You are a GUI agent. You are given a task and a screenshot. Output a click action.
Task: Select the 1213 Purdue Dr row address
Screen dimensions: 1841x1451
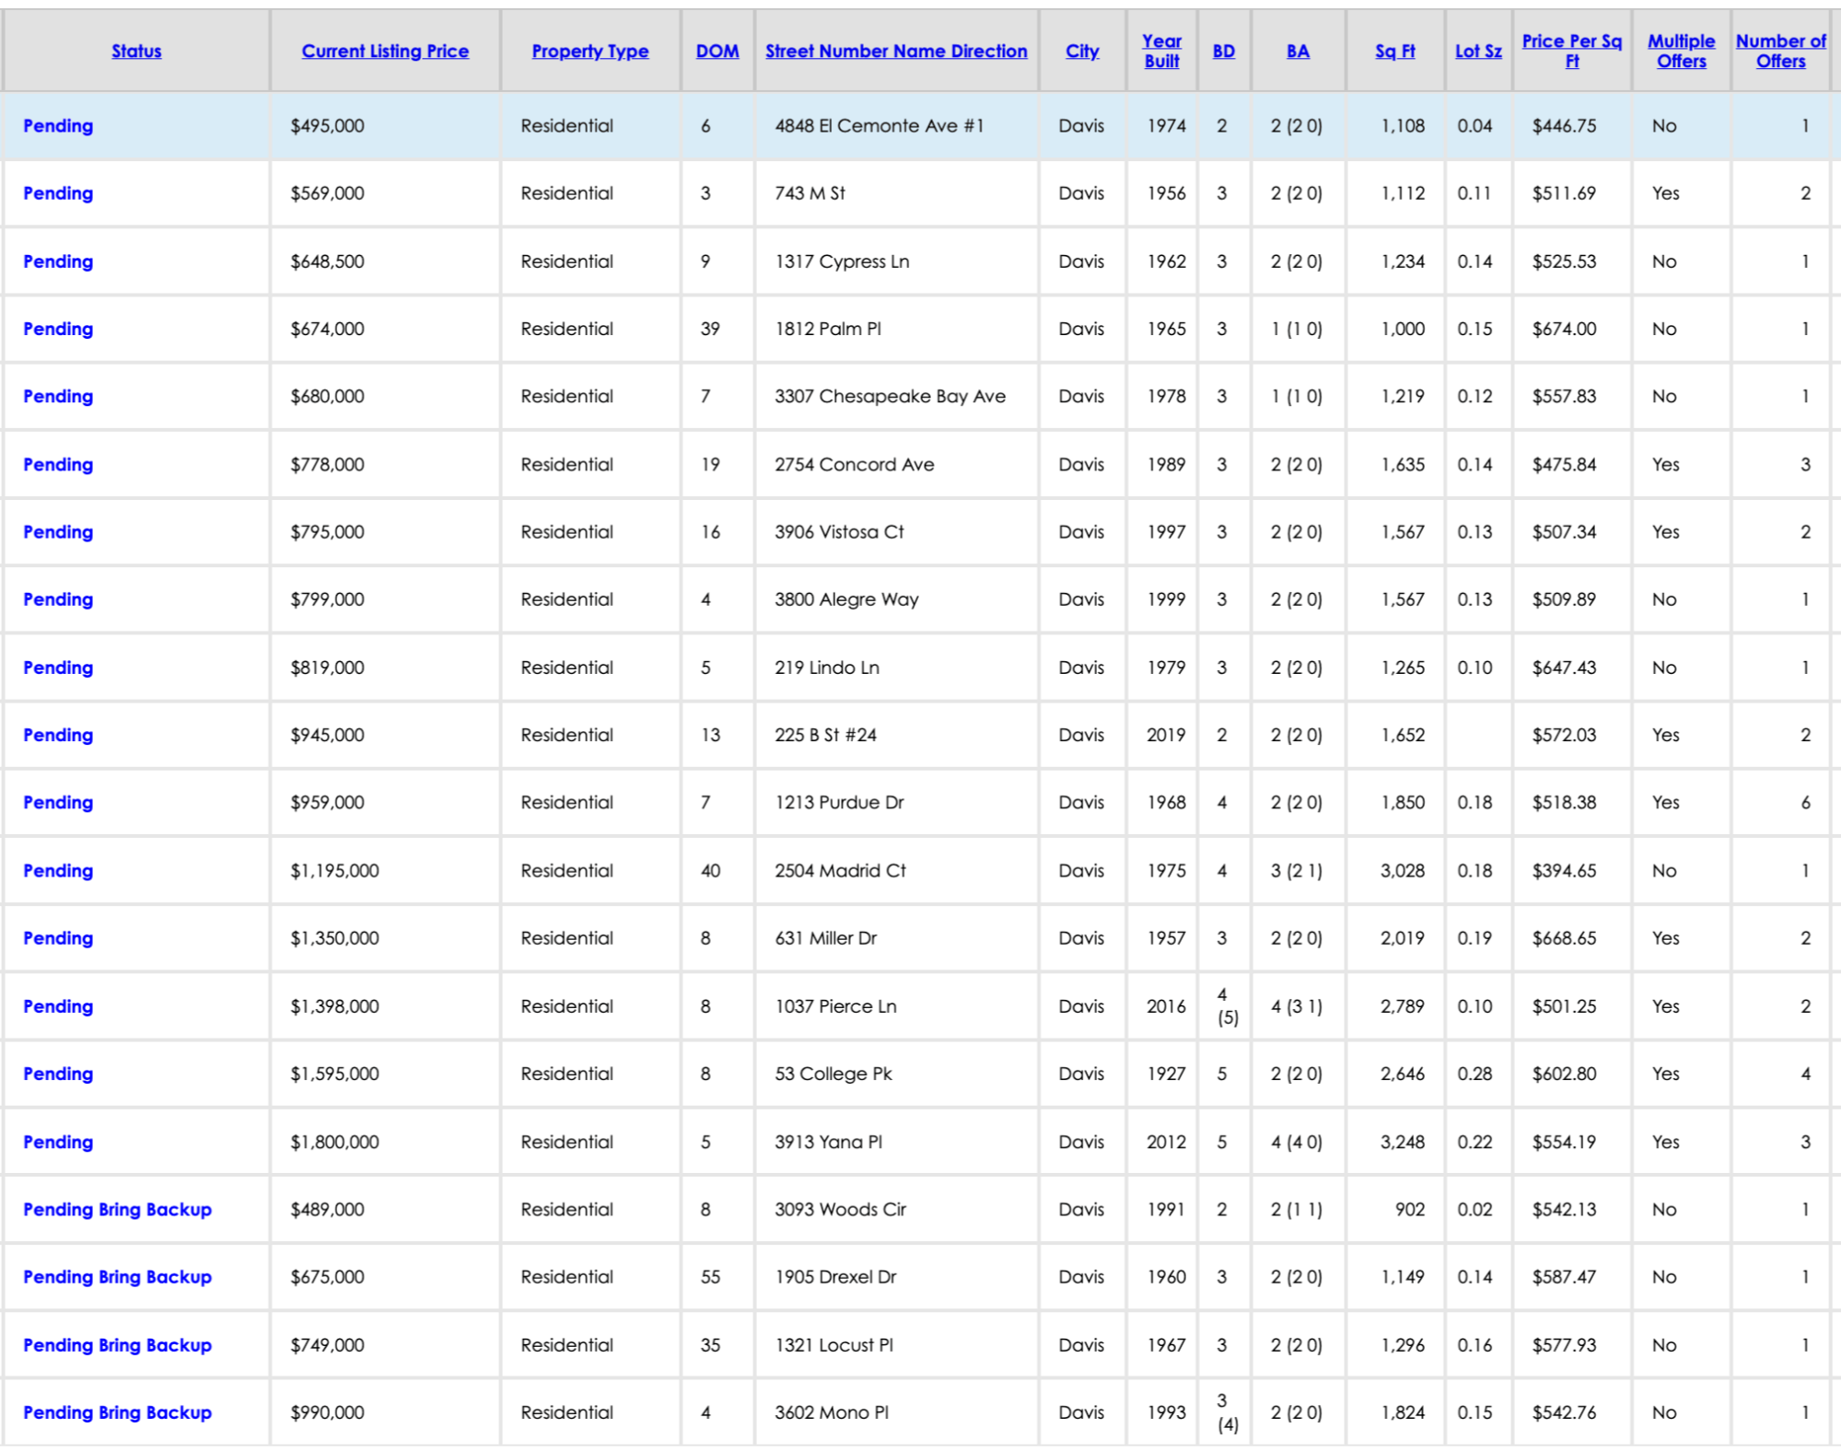point(838,803)
